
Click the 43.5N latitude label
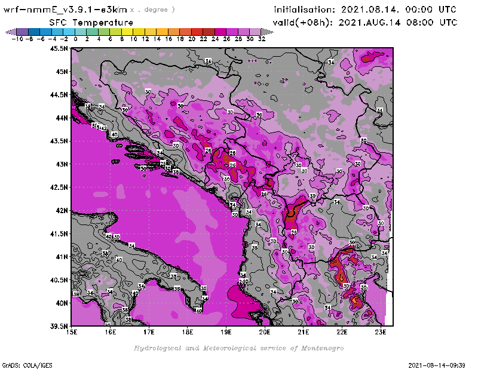(x=59, y=141)
